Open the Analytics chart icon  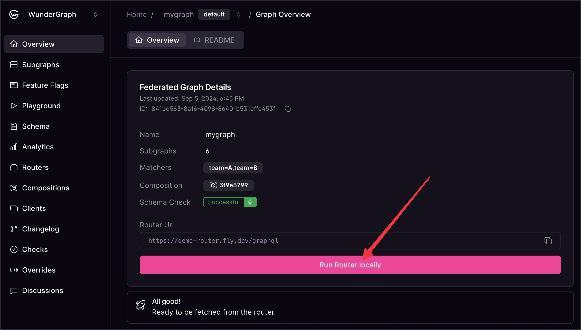pos(14,147)
